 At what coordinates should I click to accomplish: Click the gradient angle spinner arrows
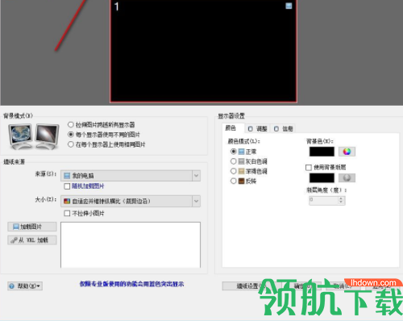pyautogui.click(x=341, y=200)
